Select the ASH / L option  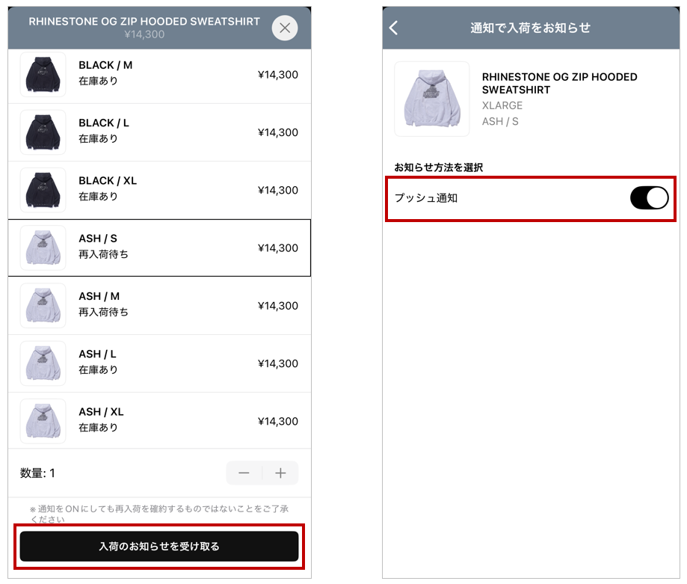coord(159,363)
